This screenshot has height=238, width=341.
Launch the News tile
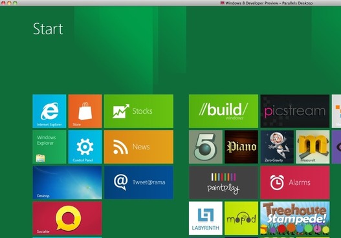(x=138, y=147)
